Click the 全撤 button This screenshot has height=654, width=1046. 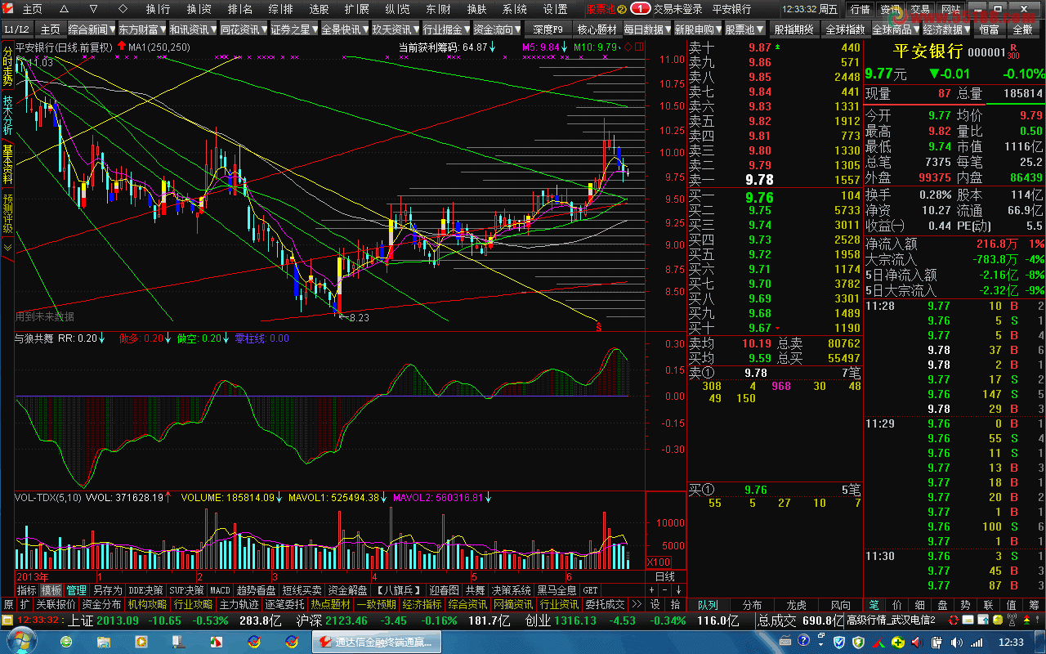pos(1022,29)
